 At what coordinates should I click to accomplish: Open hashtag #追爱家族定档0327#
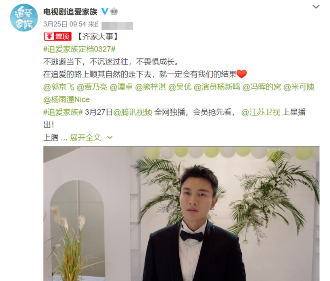coord(79,49)
